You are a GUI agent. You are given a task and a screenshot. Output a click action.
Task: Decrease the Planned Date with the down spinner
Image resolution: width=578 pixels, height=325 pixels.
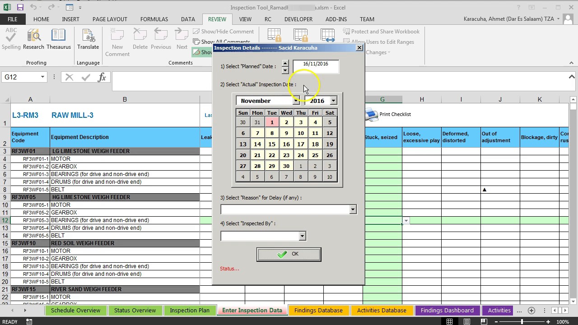click(285, 70)
